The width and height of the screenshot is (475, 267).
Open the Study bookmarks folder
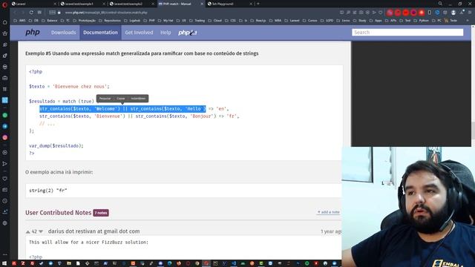click(359, 21)
